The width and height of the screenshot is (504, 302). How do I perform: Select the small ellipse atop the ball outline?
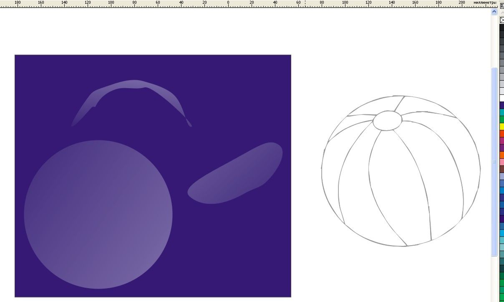pos(387,120)
